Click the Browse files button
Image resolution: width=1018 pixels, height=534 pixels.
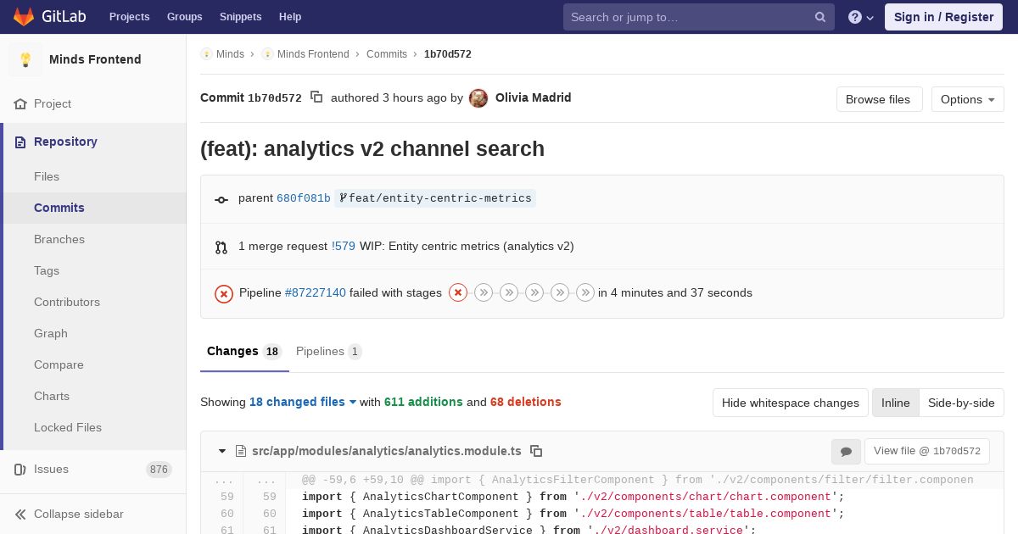pyautogui.click(x=880, y=99)
